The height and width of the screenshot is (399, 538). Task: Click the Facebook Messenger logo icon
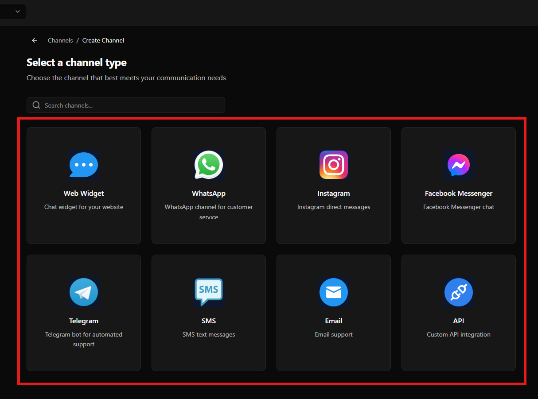[459, 165]
